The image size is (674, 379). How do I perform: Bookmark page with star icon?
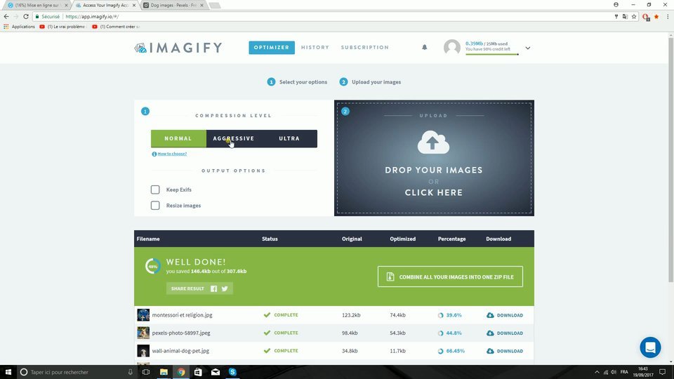pos(634,16)
